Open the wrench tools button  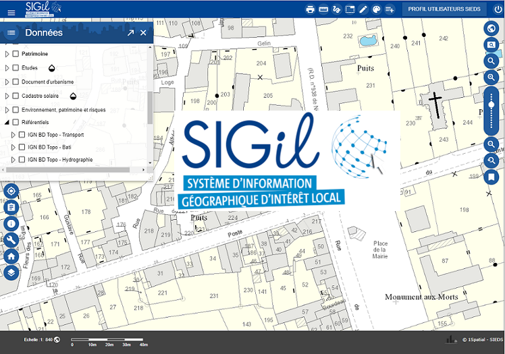(x=11, y=240)
